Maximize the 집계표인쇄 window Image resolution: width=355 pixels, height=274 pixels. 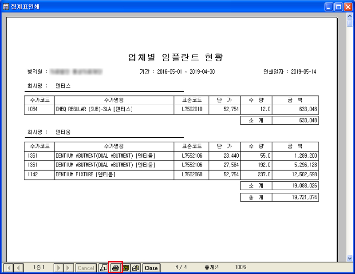pyautogui.click(x=339, y=6)
